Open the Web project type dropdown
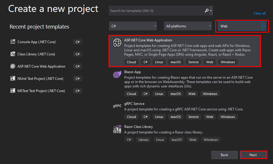The image size is (273, 164). (x=242, y=26)
